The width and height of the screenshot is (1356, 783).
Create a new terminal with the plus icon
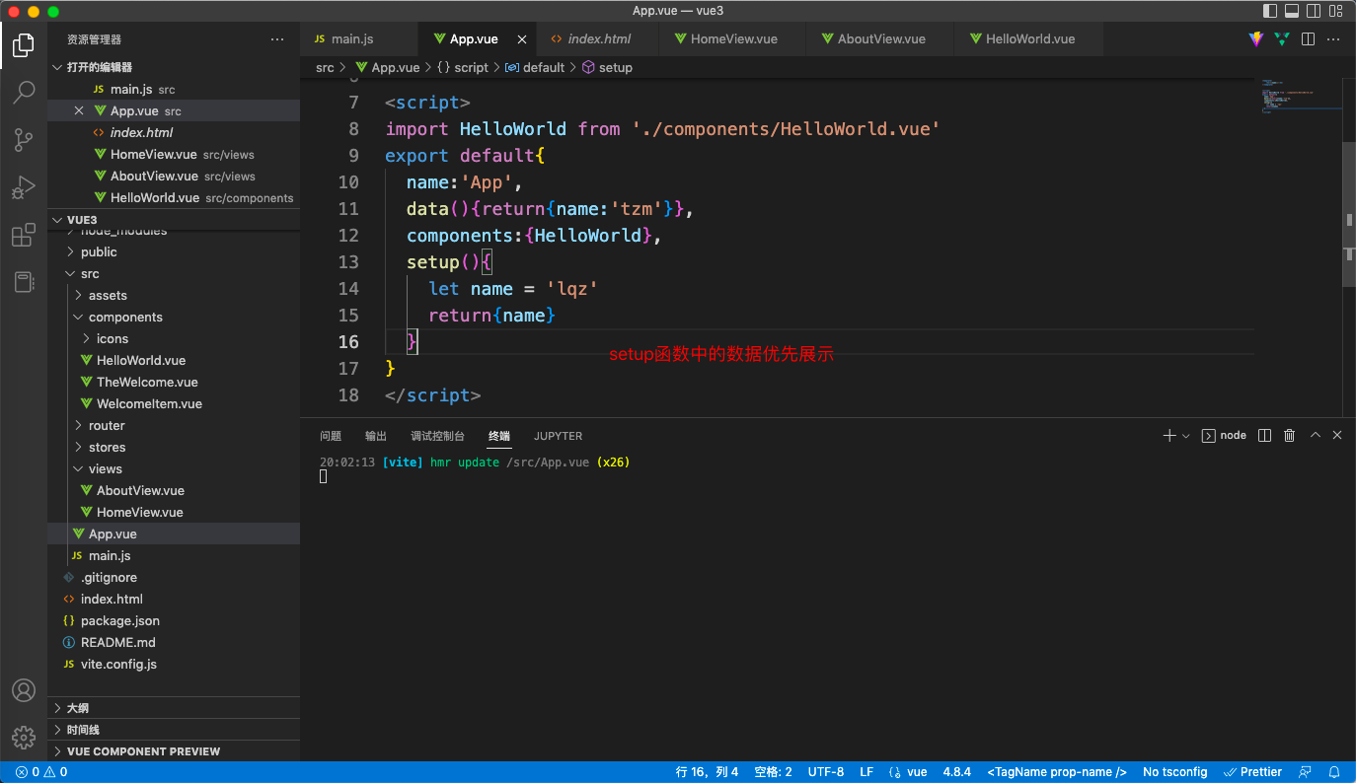pyautogui.click(x=1169, y=435)
